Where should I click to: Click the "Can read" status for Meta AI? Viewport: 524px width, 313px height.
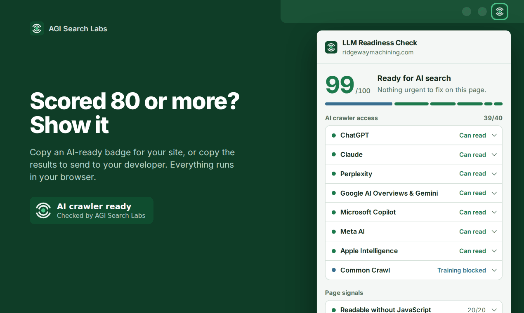coord(472,231)
